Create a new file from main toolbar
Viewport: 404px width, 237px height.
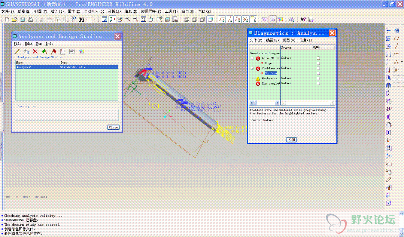7,19
